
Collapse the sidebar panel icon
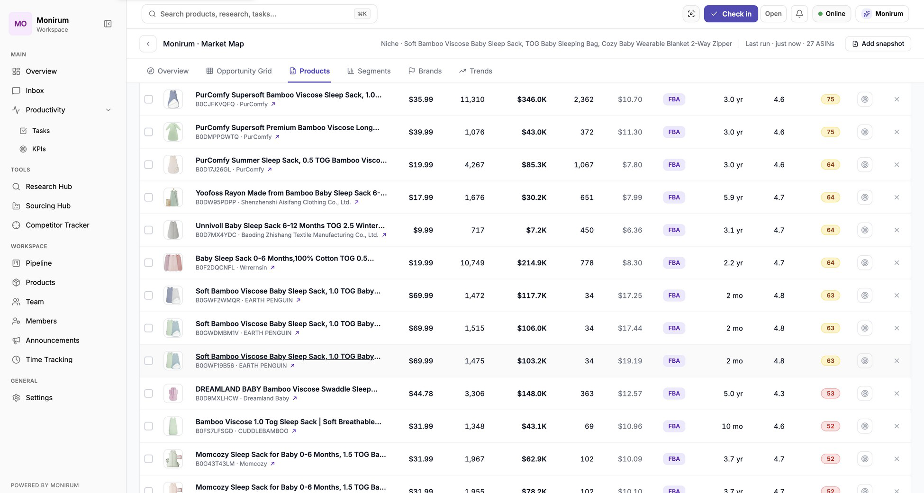(x=108, y=24)
